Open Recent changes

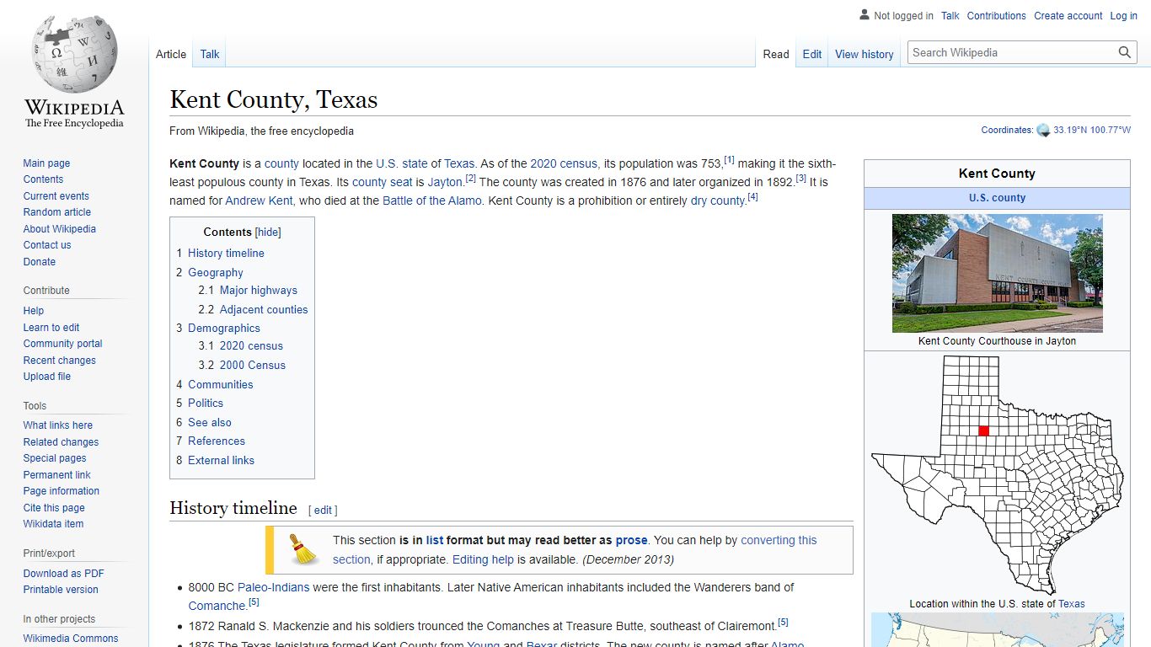pyautogui.click(x=59, y=361)
